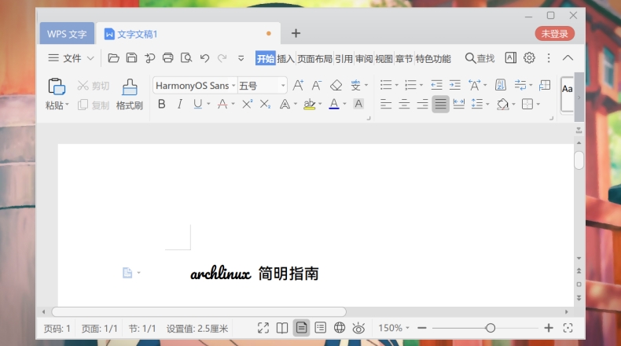
Task: Toggle eye protection mode icon
Action: click(358, 328)
